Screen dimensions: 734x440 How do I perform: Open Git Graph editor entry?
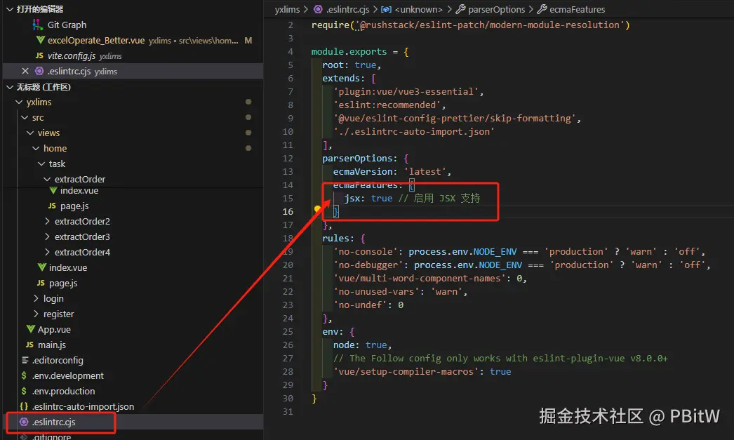[67, 25]
